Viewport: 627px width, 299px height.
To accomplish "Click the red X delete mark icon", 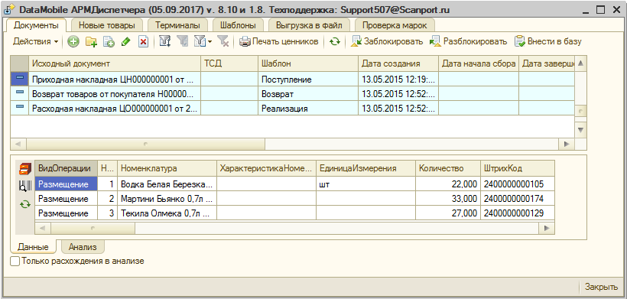I will point(143,41).
